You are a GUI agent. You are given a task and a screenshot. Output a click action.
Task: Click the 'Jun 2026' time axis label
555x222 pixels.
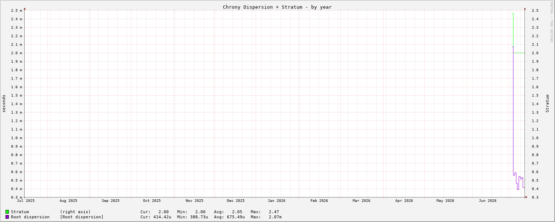[488, 201]
